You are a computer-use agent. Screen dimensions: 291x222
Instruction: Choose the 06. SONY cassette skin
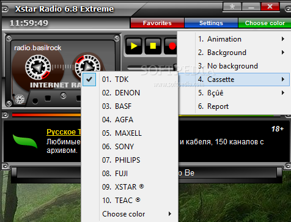(x=130, y=147)
